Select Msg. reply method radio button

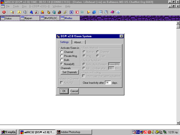[84, 56]
